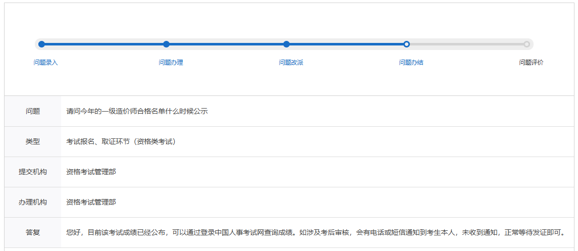Click the reply text starting with 您好
This screenshot has width=578, height=251.
pos(315,232)
